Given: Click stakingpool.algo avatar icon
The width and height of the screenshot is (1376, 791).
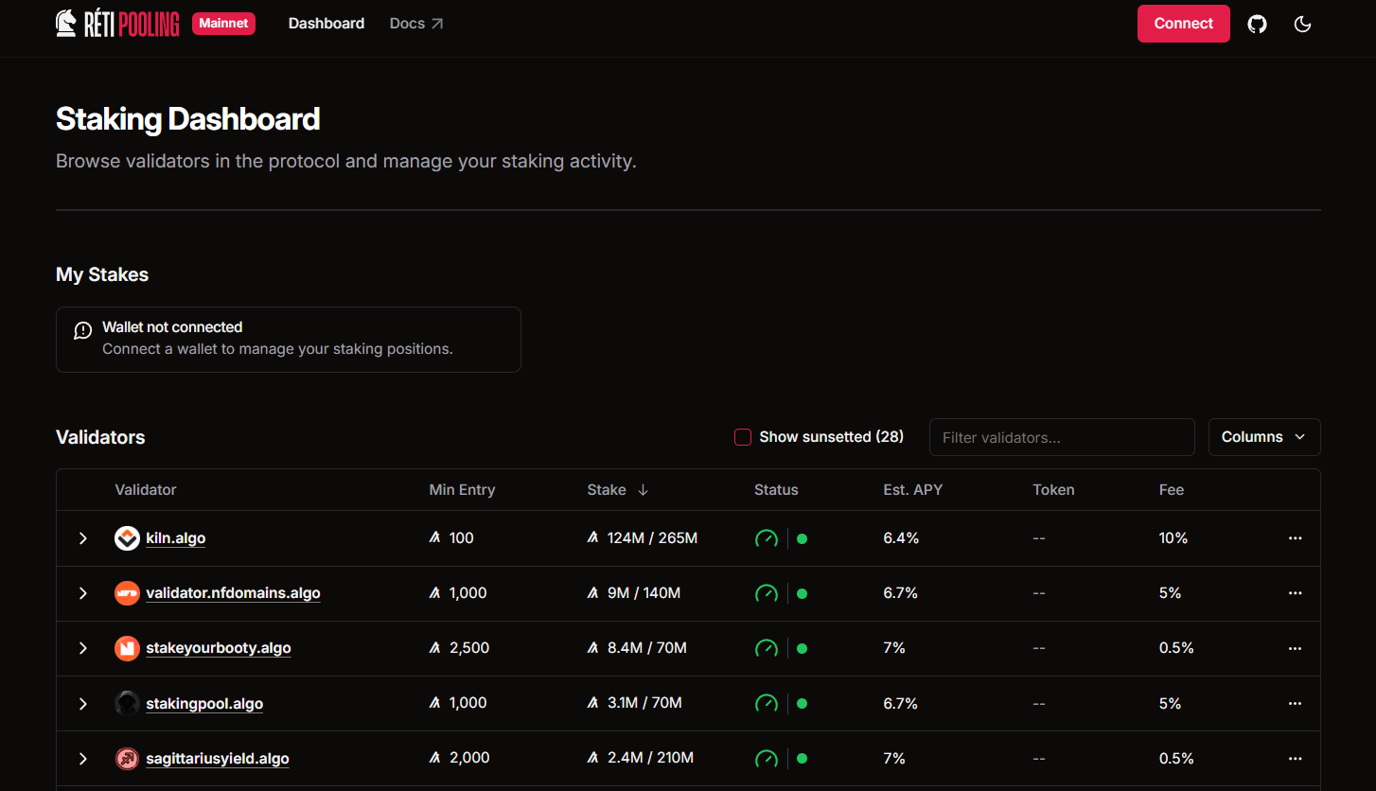Looking at the screenshot, I should pos(127,703).
